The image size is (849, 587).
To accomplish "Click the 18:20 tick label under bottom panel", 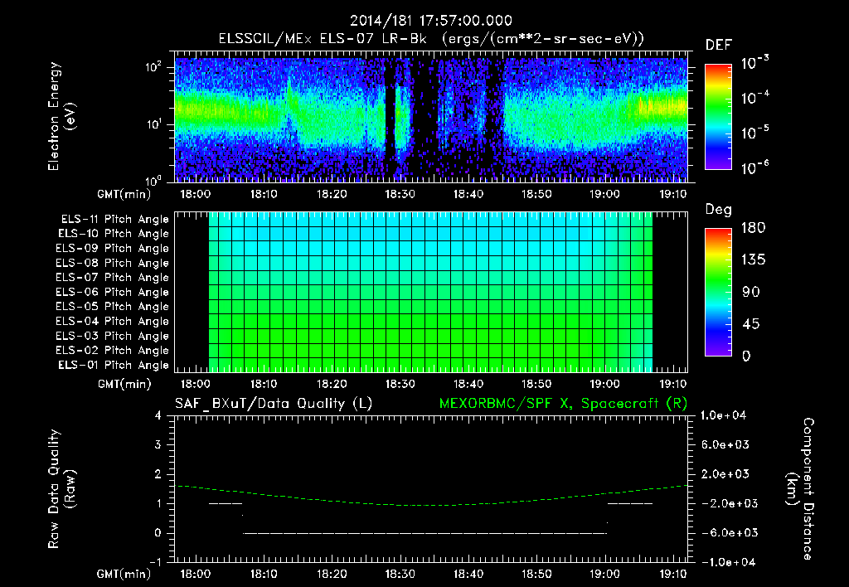I will (332, 574).
